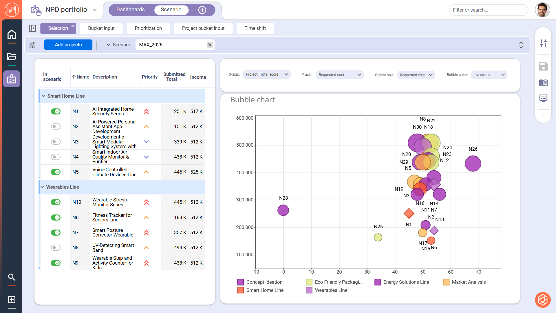556x313 pixels.
Task: Disable N5 in scenario toggle
Action: (56, 172)
